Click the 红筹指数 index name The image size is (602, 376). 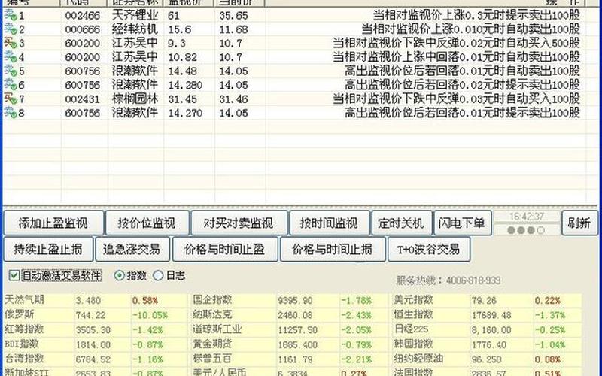(x=24, y=329)
